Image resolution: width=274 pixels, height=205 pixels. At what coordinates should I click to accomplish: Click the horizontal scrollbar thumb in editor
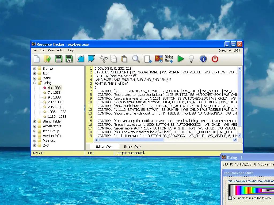(131, 140)
